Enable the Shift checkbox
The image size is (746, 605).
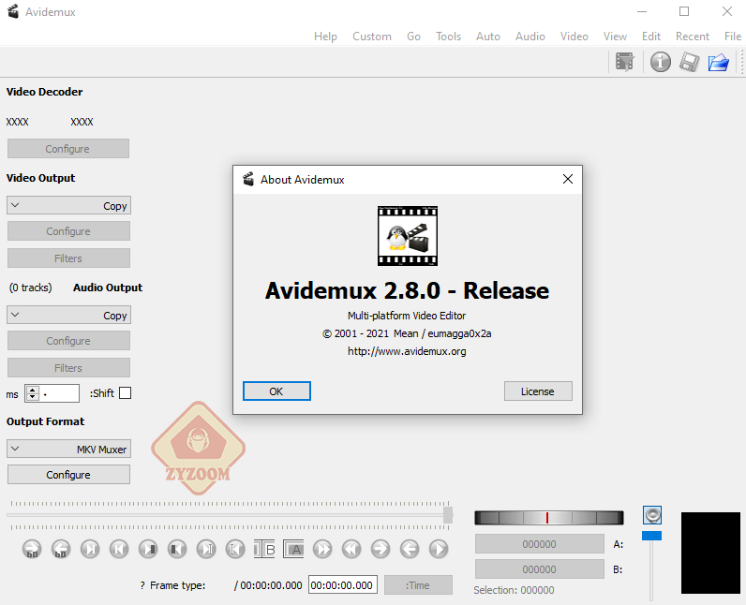[126, 393]
